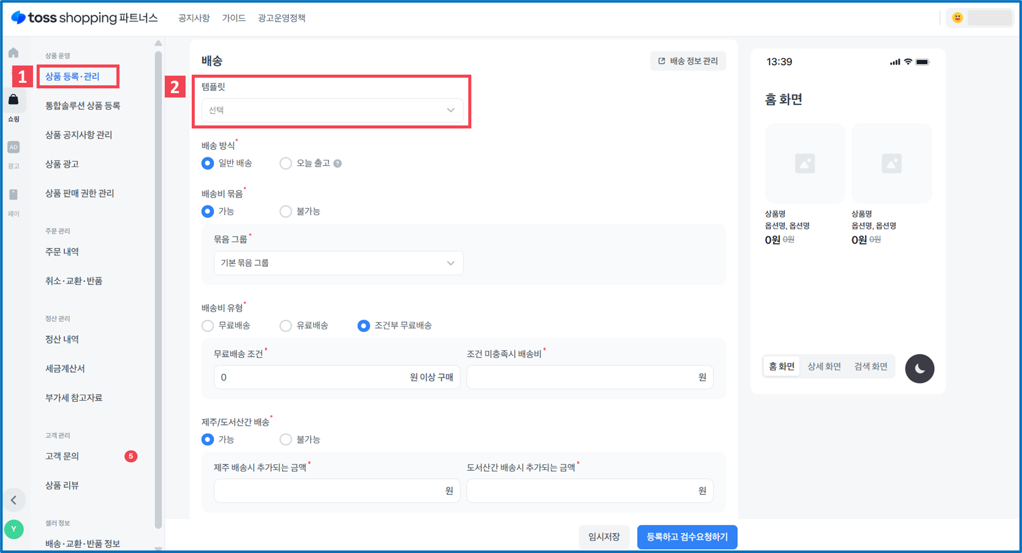Open the 템플릿 선택 dropdown
The width and height of the screenshot is (1022, 553).
click(x=332, y=110)
